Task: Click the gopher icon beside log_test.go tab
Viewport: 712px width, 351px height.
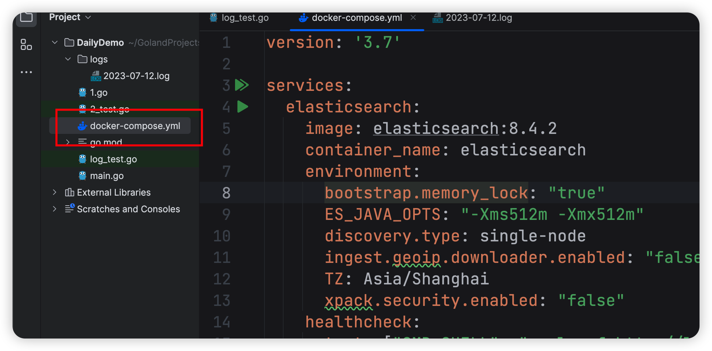Action: pyautogui.click(x=213, y=18)
